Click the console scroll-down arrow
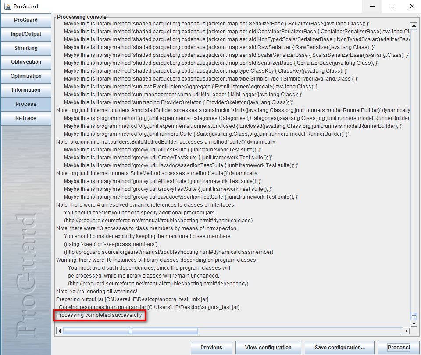 pos(414,323)
